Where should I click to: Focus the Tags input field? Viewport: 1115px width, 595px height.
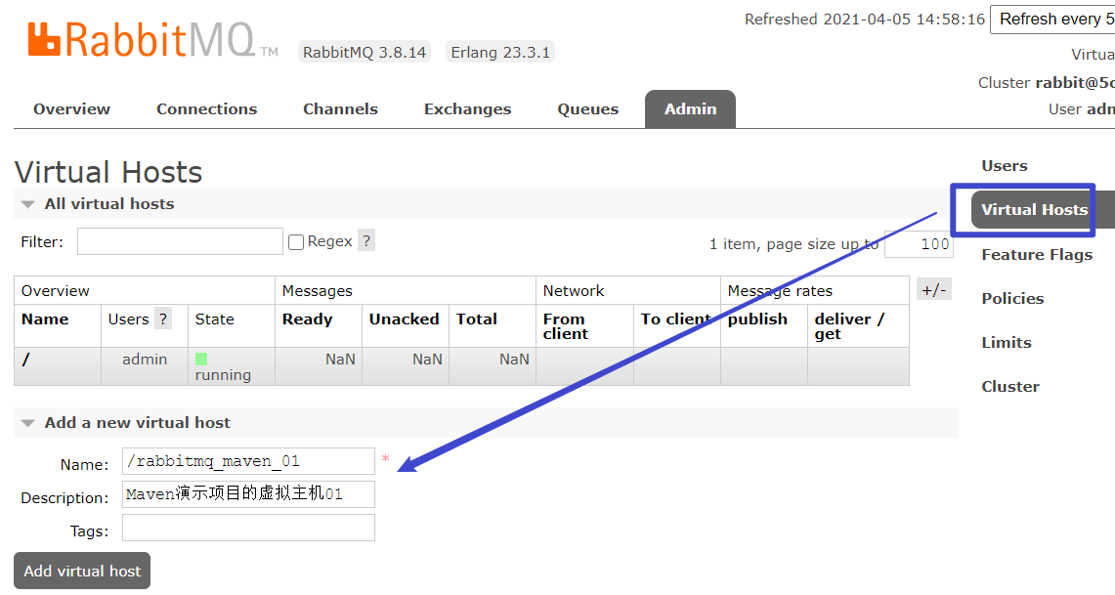tap(248, 529)
